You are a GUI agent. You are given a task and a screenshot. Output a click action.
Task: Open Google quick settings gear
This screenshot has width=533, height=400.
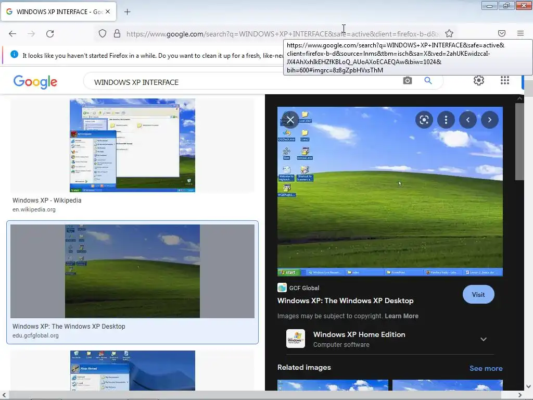(479, 80)
